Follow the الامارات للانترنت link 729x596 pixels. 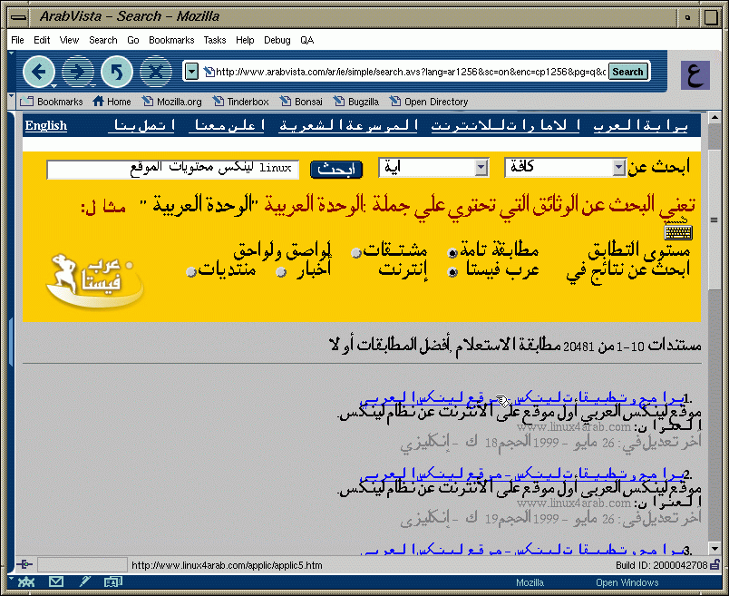505,125
